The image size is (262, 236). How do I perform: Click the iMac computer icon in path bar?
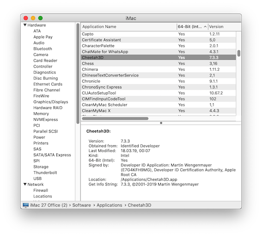coord(26,205)
